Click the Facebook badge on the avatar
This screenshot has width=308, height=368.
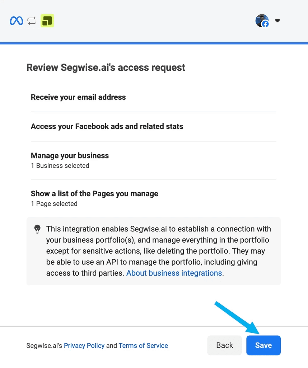(265, 24)
